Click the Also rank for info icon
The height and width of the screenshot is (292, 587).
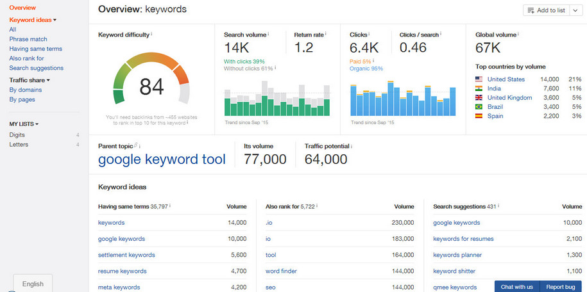click(317, 206)
